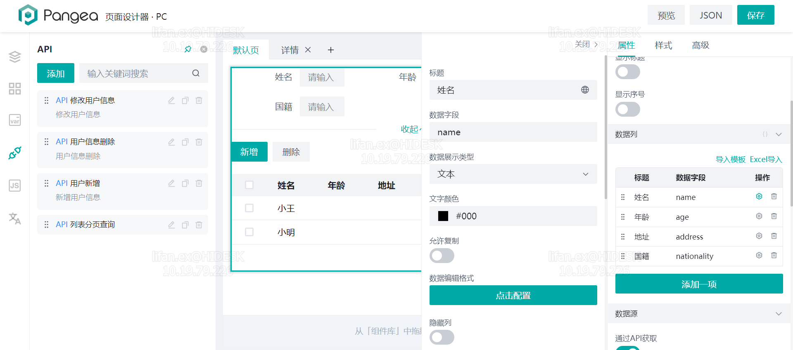Open code braces icon in 数据列 header
This screenshot has width=793, height=350.
[x=765, y=134]
